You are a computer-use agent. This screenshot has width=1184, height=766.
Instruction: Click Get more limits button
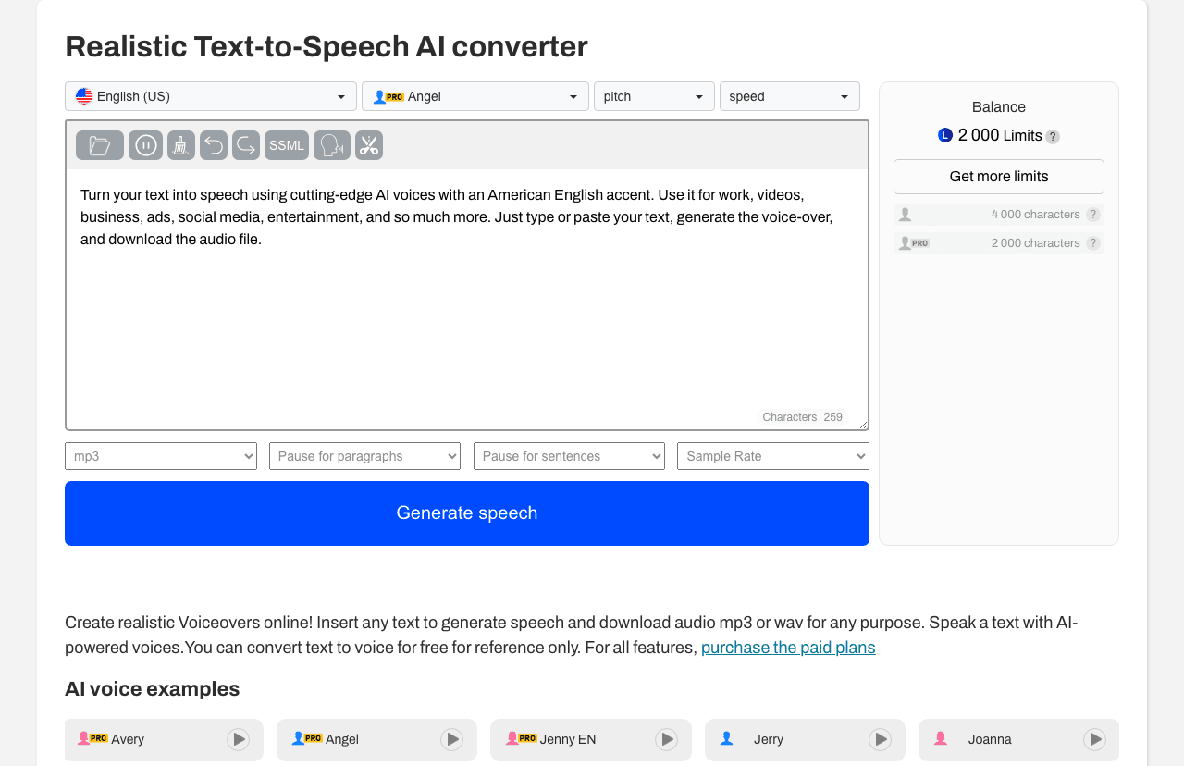(999, 177)
